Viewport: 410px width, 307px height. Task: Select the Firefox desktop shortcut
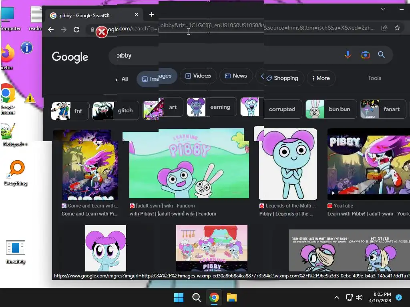pos(7,57)
